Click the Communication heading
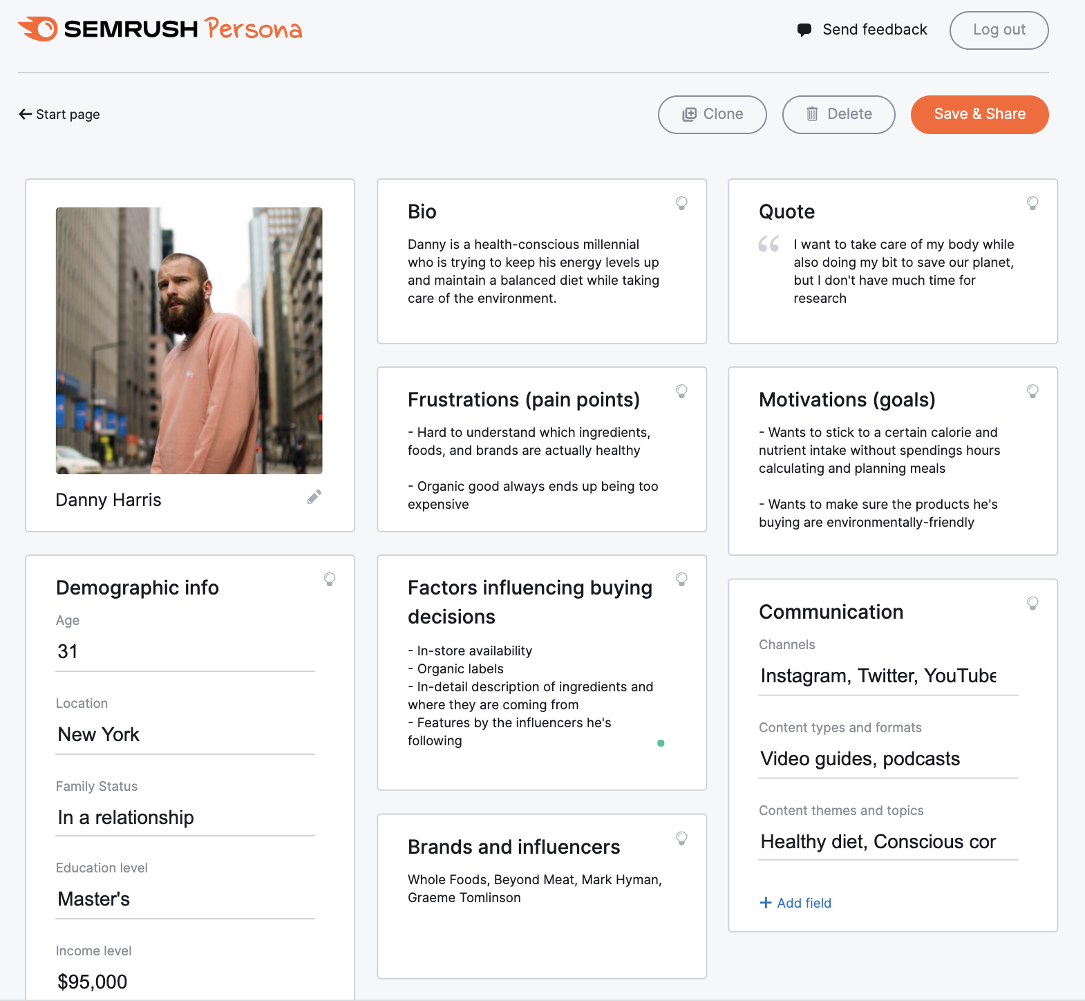 click(831, 612)
